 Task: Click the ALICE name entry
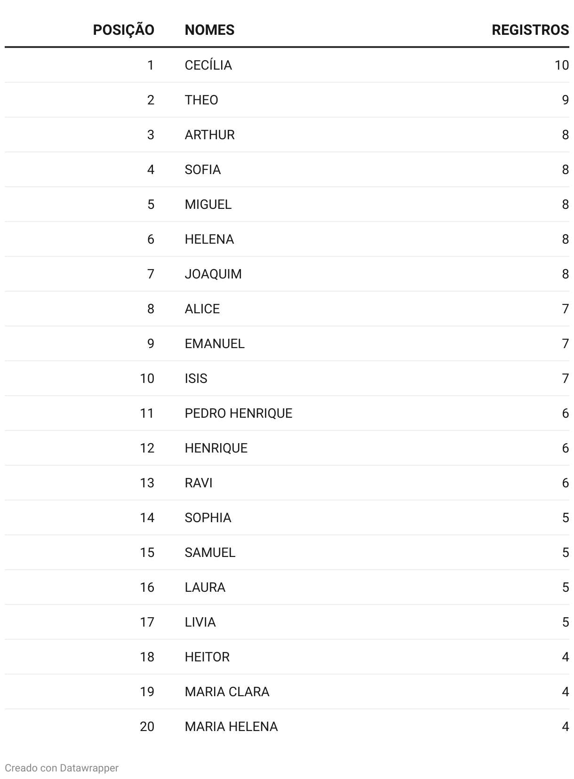tap(202, 309)
